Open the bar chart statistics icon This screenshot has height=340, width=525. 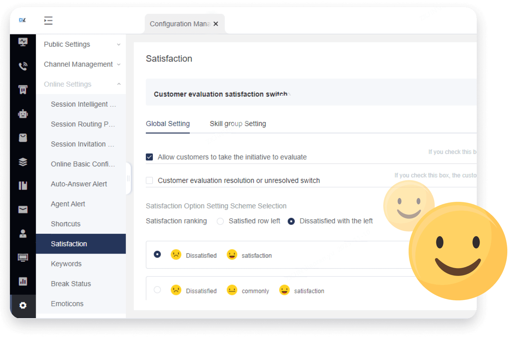click(23, 281)
